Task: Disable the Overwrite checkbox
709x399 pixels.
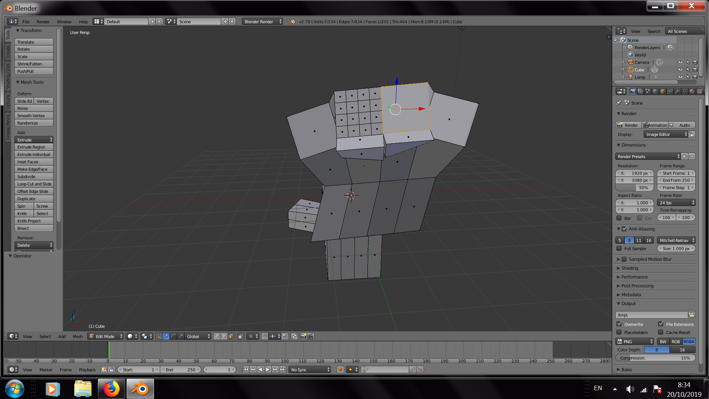Action: [619, 324]
